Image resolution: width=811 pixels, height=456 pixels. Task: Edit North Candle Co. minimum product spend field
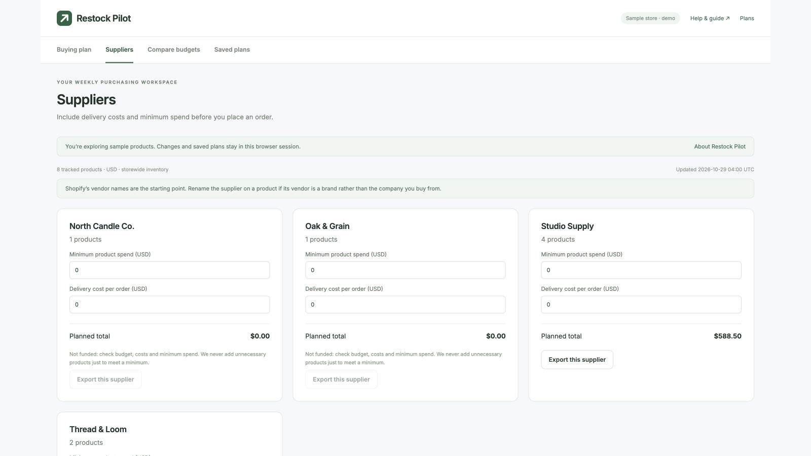point(169,270)
